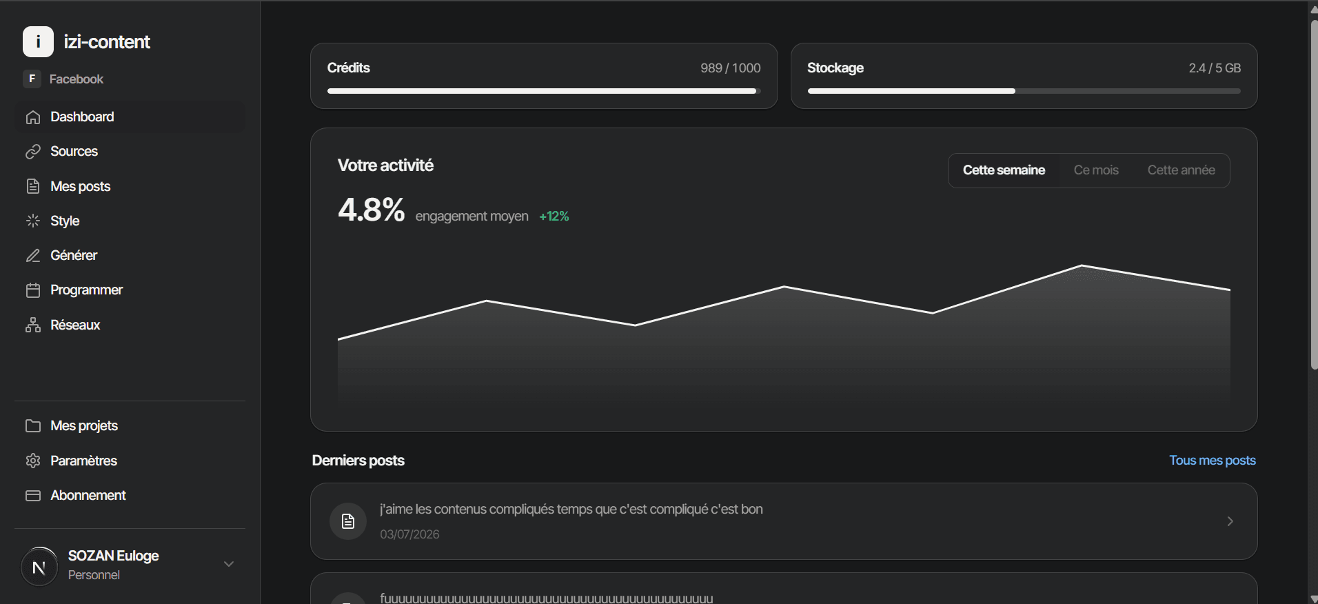Expand the SOZAN Euloge account menu
Image resolution: width=1318 pixels, height=604 pixels.
(x=229, y=564)
